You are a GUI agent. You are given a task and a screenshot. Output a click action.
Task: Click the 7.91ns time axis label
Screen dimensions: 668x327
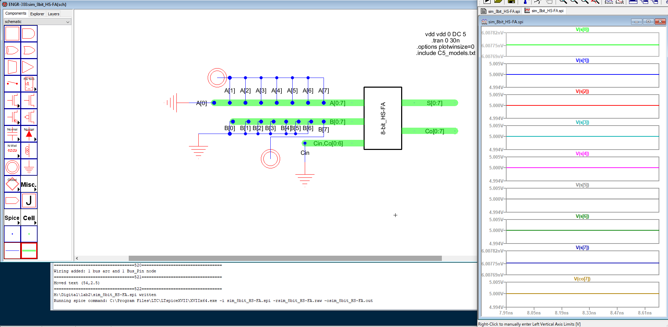click(x=506, y=313)
